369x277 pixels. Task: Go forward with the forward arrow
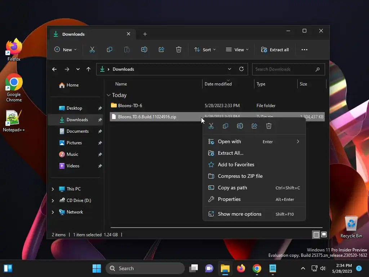[x=67, y=69]
